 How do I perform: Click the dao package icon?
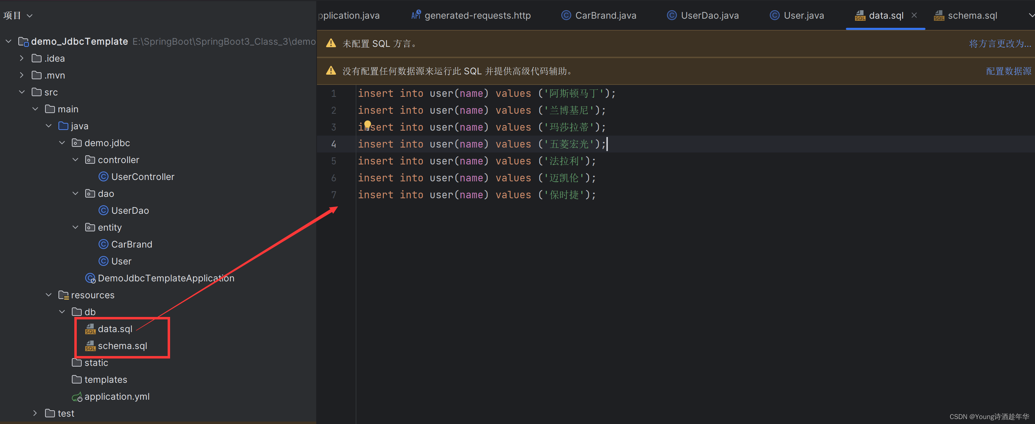tap(90, 193)
